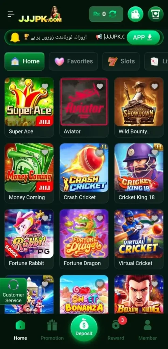Open the Sweet Bonanza game tile

tap(84, 294)
